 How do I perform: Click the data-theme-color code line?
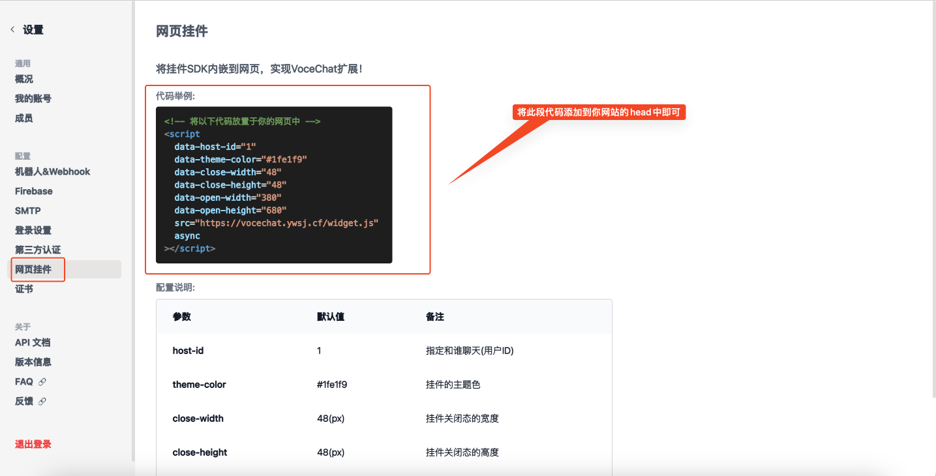tap(241, 159)
